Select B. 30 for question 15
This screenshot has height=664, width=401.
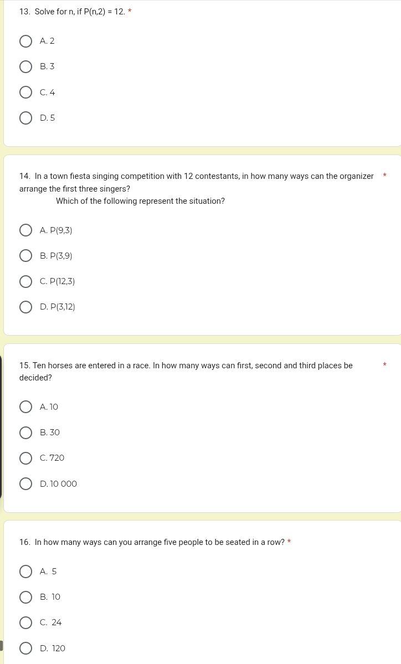point(26,433)
